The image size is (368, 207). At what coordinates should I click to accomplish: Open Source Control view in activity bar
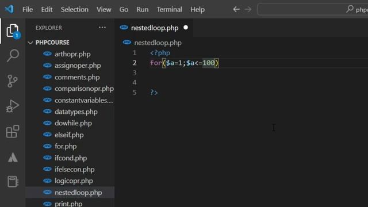(13, 81)
